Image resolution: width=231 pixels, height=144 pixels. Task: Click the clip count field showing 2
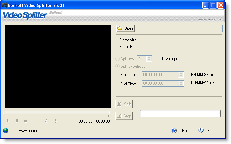click(142, 59)
